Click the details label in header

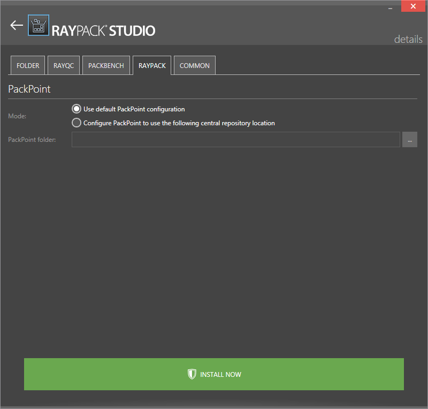click(408, 39)
